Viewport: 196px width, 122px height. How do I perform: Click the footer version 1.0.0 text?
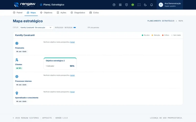[x=61, y=118]
